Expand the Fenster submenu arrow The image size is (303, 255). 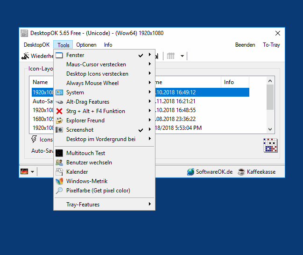point(150,55)
